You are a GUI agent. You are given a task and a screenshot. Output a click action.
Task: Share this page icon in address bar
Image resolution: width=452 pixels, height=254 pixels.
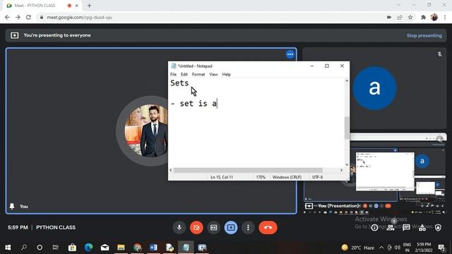[400, 17]
